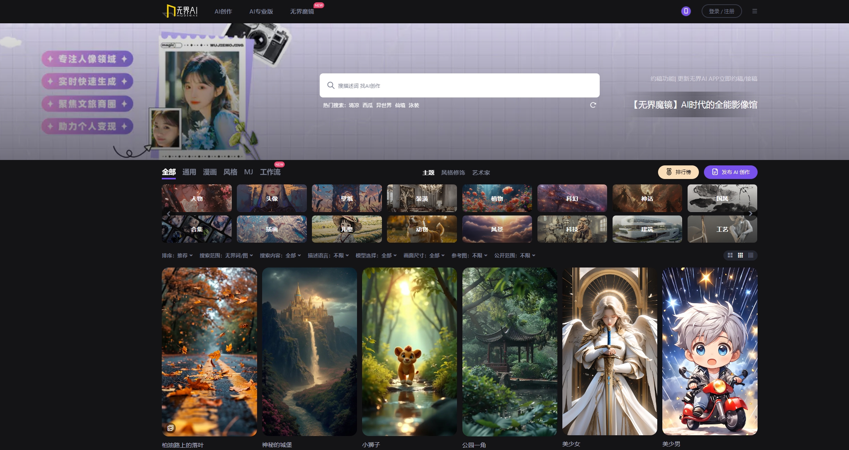Select the 国风 category tile
The width and height of the screenshot is (849, 450).
[722, 198]
